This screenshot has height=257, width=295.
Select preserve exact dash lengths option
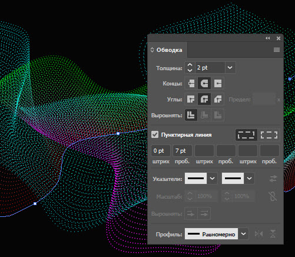coord(246,135)
